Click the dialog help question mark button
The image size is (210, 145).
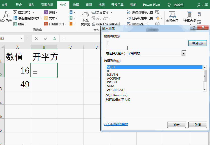[193, 27]
